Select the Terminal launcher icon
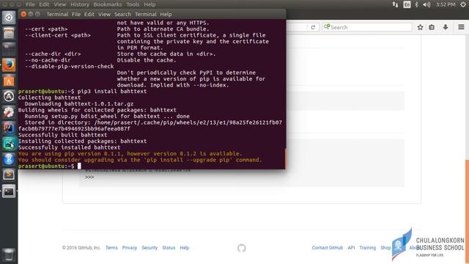Image resolution: width=469 pixels, height=264 pixels. point(9,191)
